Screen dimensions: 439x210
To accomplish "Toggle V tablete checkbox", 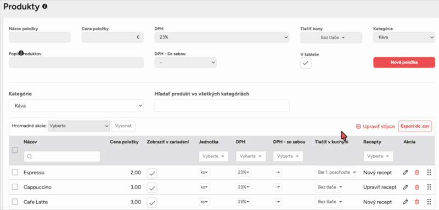I will (306, 63).
